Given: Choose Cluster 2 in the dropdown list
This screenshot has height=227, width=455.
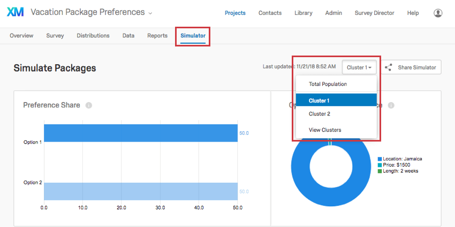Looking at the screenshot, I should pos(320,114).
